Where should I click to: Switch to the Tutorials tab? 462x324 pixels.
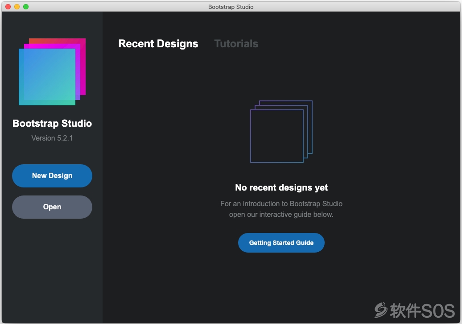coord(236,44)
